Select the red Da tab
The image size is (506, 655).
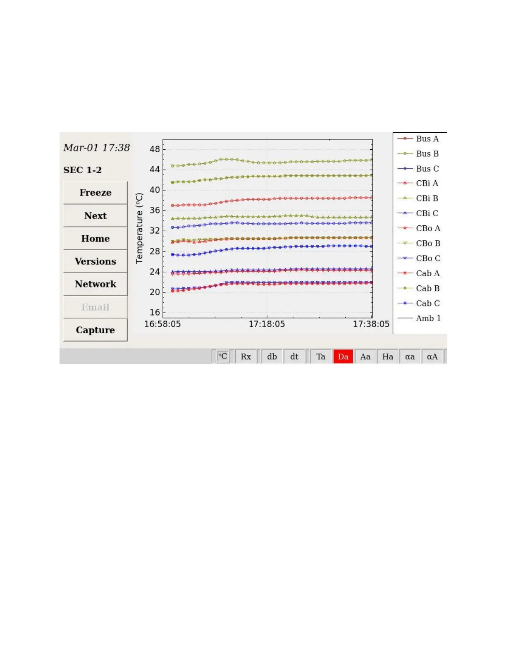click(x=343, y=356)
